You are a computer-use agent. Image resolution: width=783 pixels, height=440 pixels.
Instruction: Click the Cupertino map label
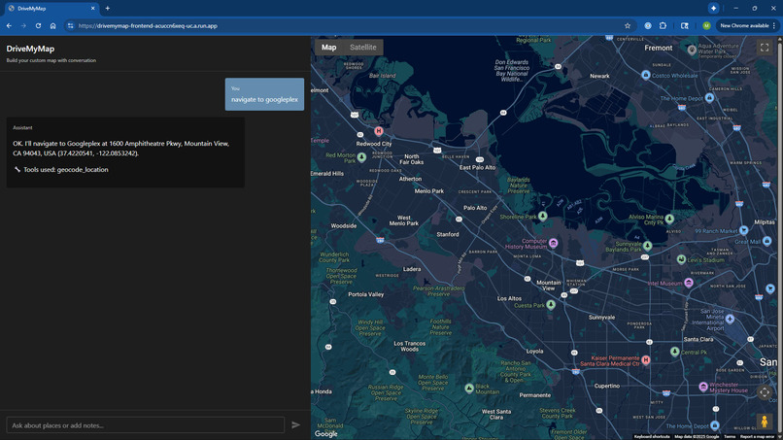click(607, 386)
